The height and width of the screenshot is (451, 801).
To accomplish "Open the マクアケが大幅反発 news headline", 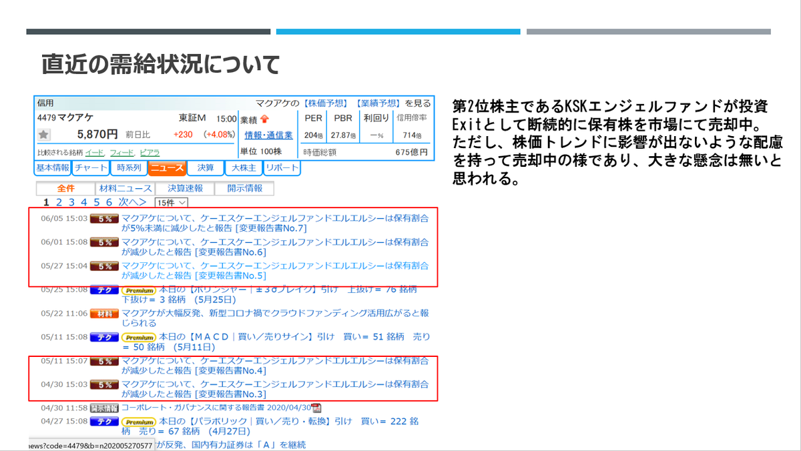I will coord(276,318).
